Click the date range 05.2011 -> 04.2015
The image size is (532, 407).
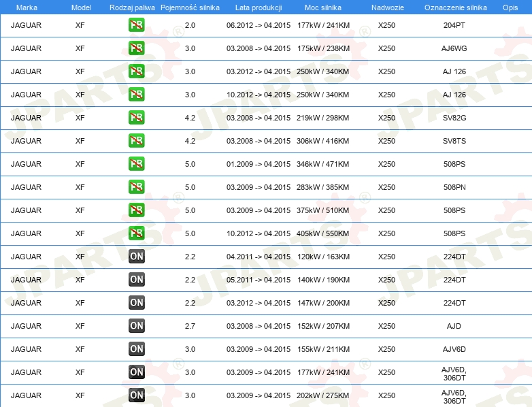(x=259, y=280)
